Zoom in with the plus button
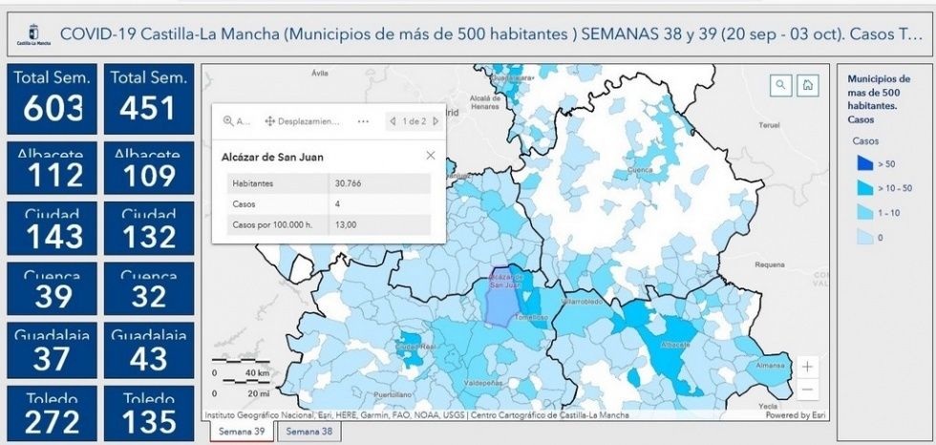The image size is (936, 445). tap(808, 367)
